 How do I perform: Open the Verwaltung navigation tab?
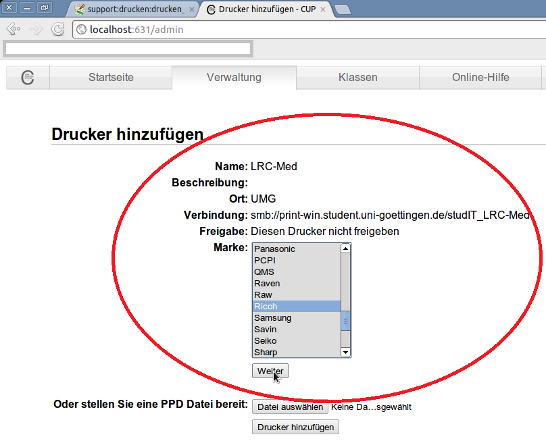click(234, 77)
